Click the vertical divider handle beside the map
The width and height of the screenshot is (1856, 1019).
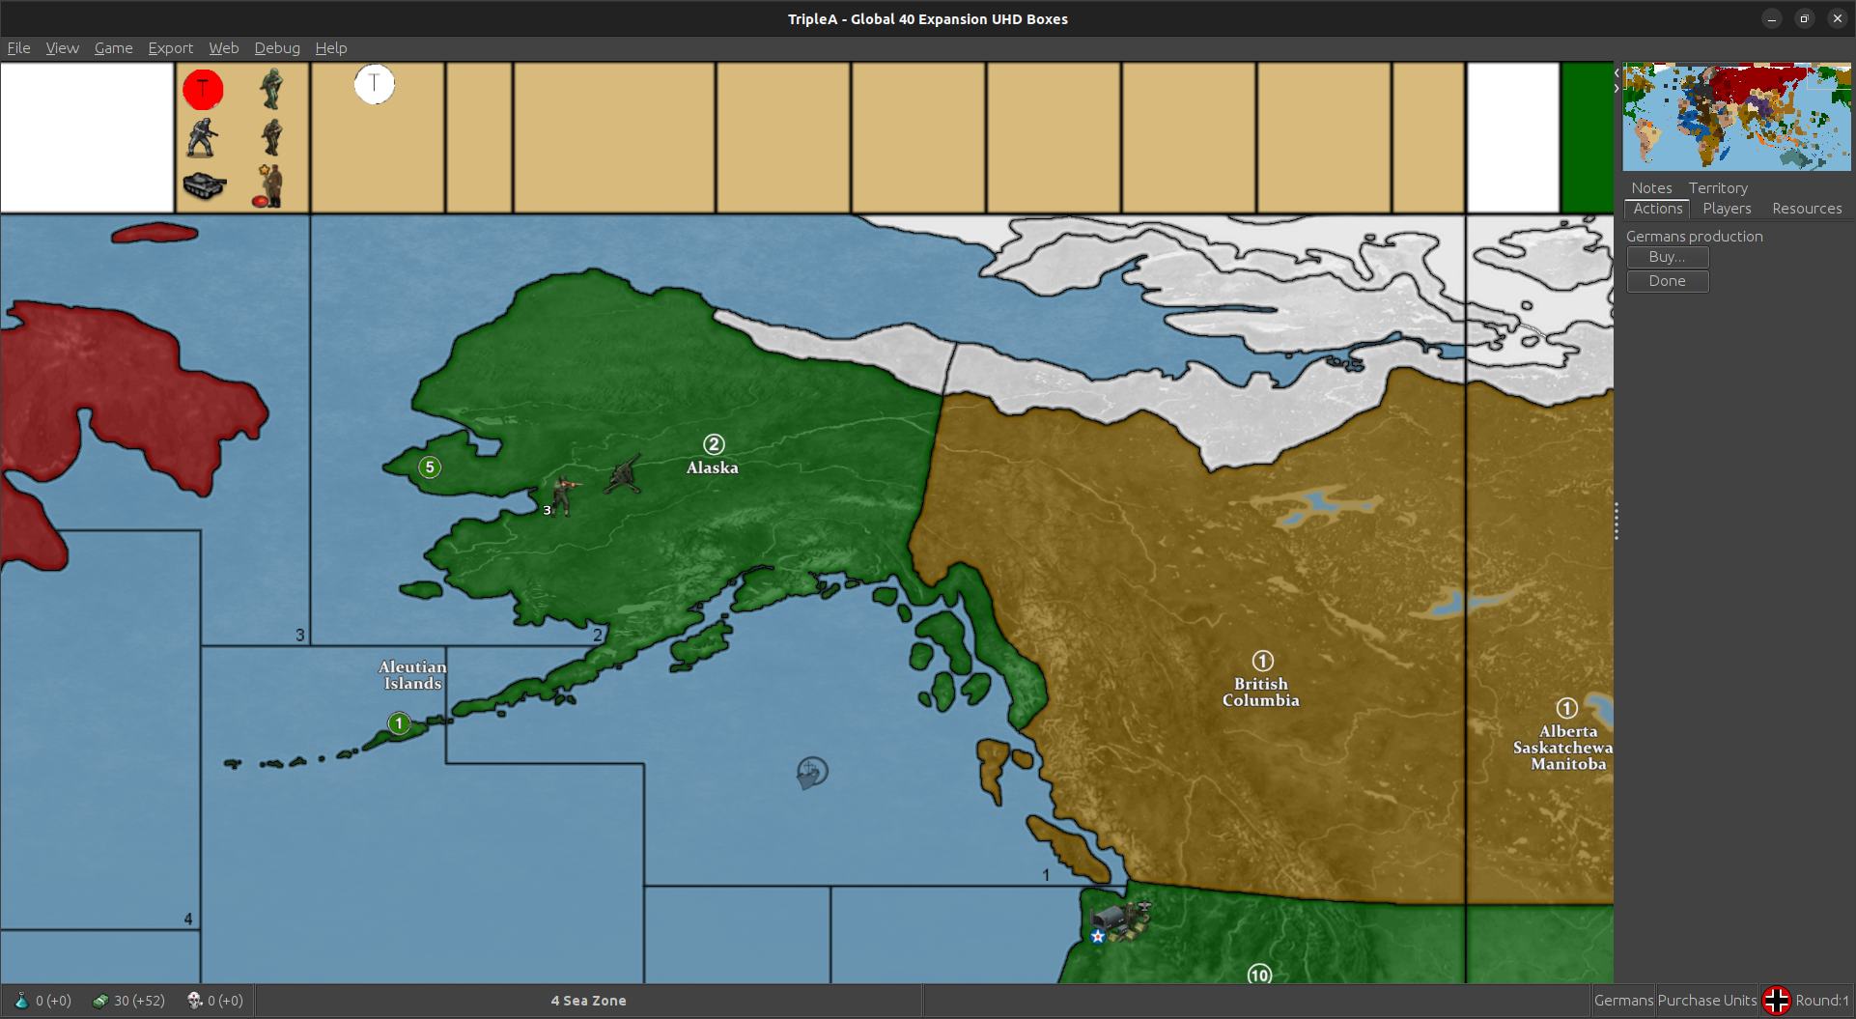(1617, 522)
